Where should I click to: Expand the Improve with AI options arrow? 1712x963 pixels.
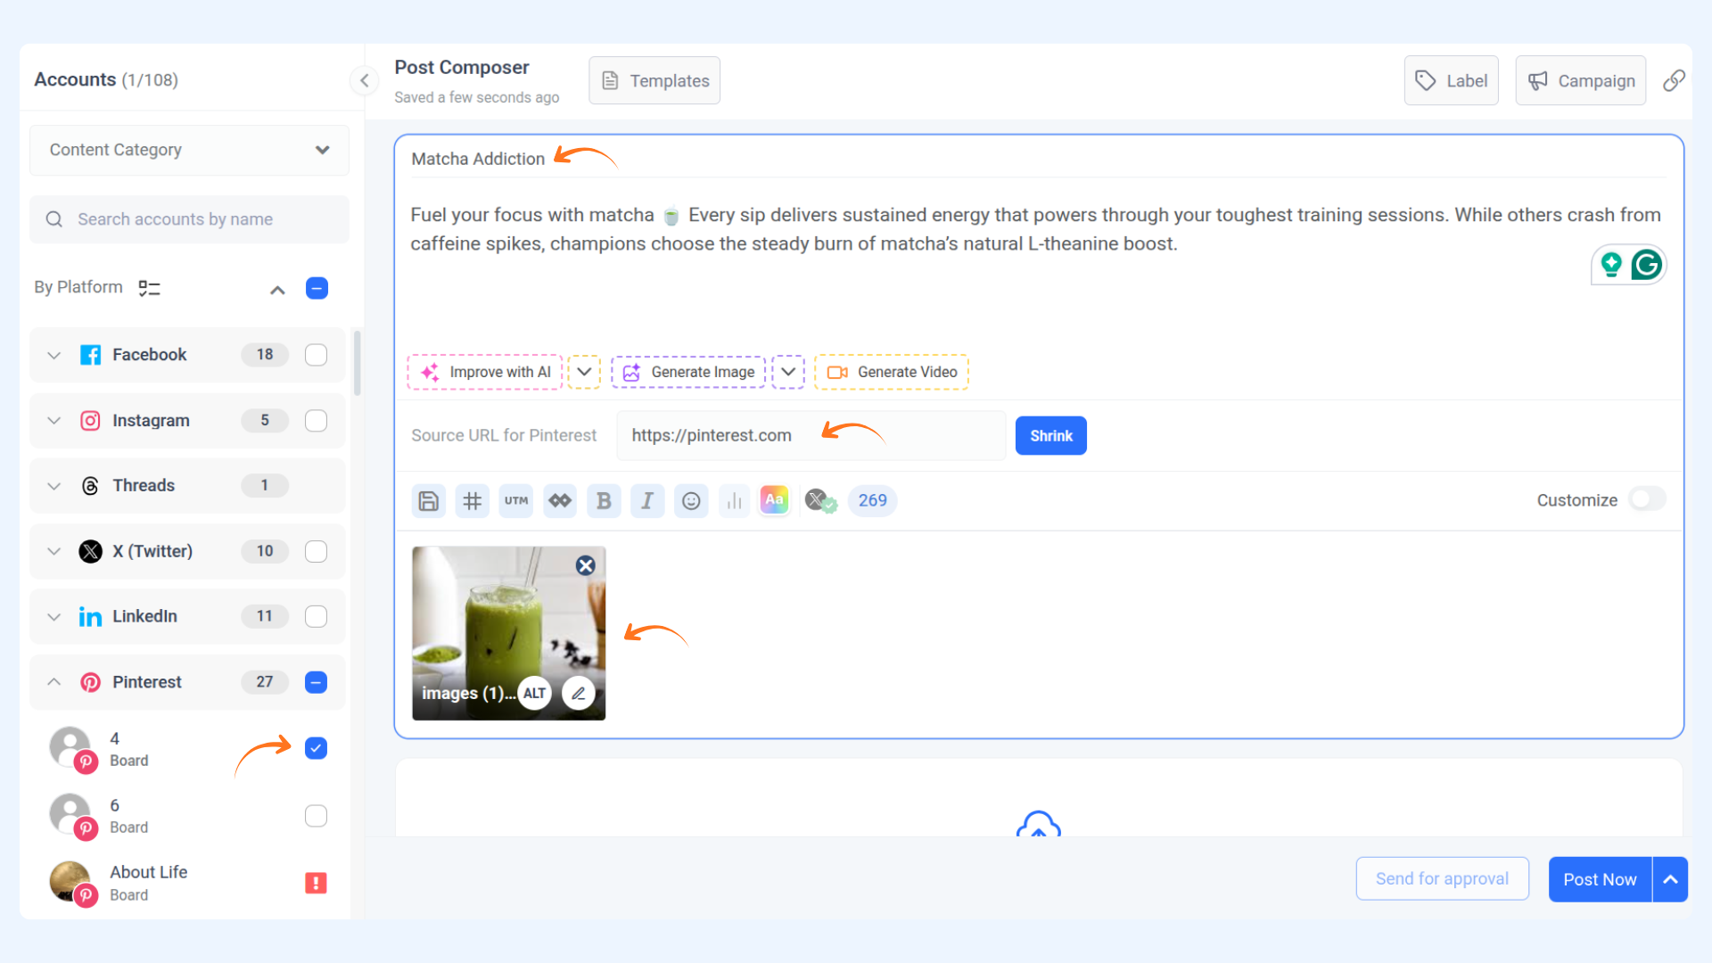584,372
